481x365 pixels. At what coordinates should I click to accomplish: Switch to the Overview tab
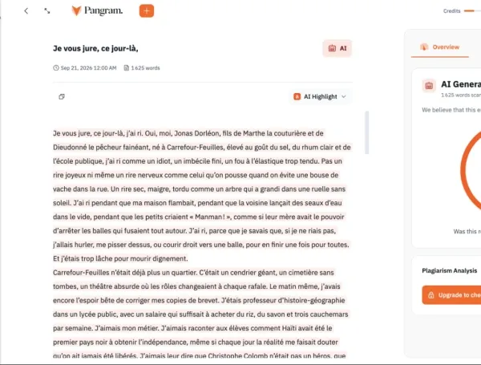coord(440,47)
